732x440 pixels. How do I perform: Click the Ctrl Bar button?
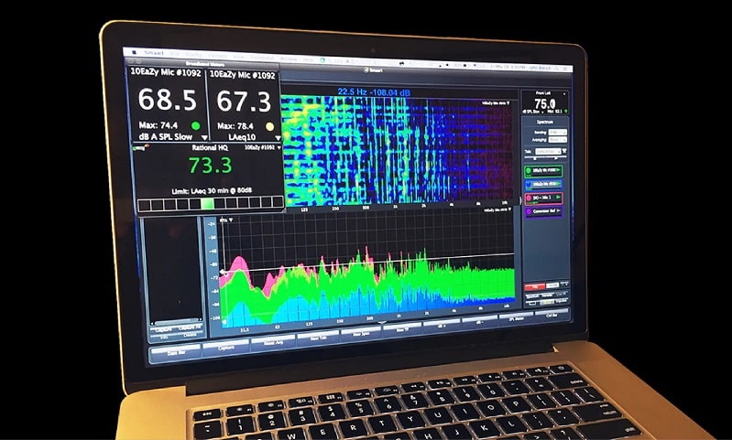coord(552,314)
